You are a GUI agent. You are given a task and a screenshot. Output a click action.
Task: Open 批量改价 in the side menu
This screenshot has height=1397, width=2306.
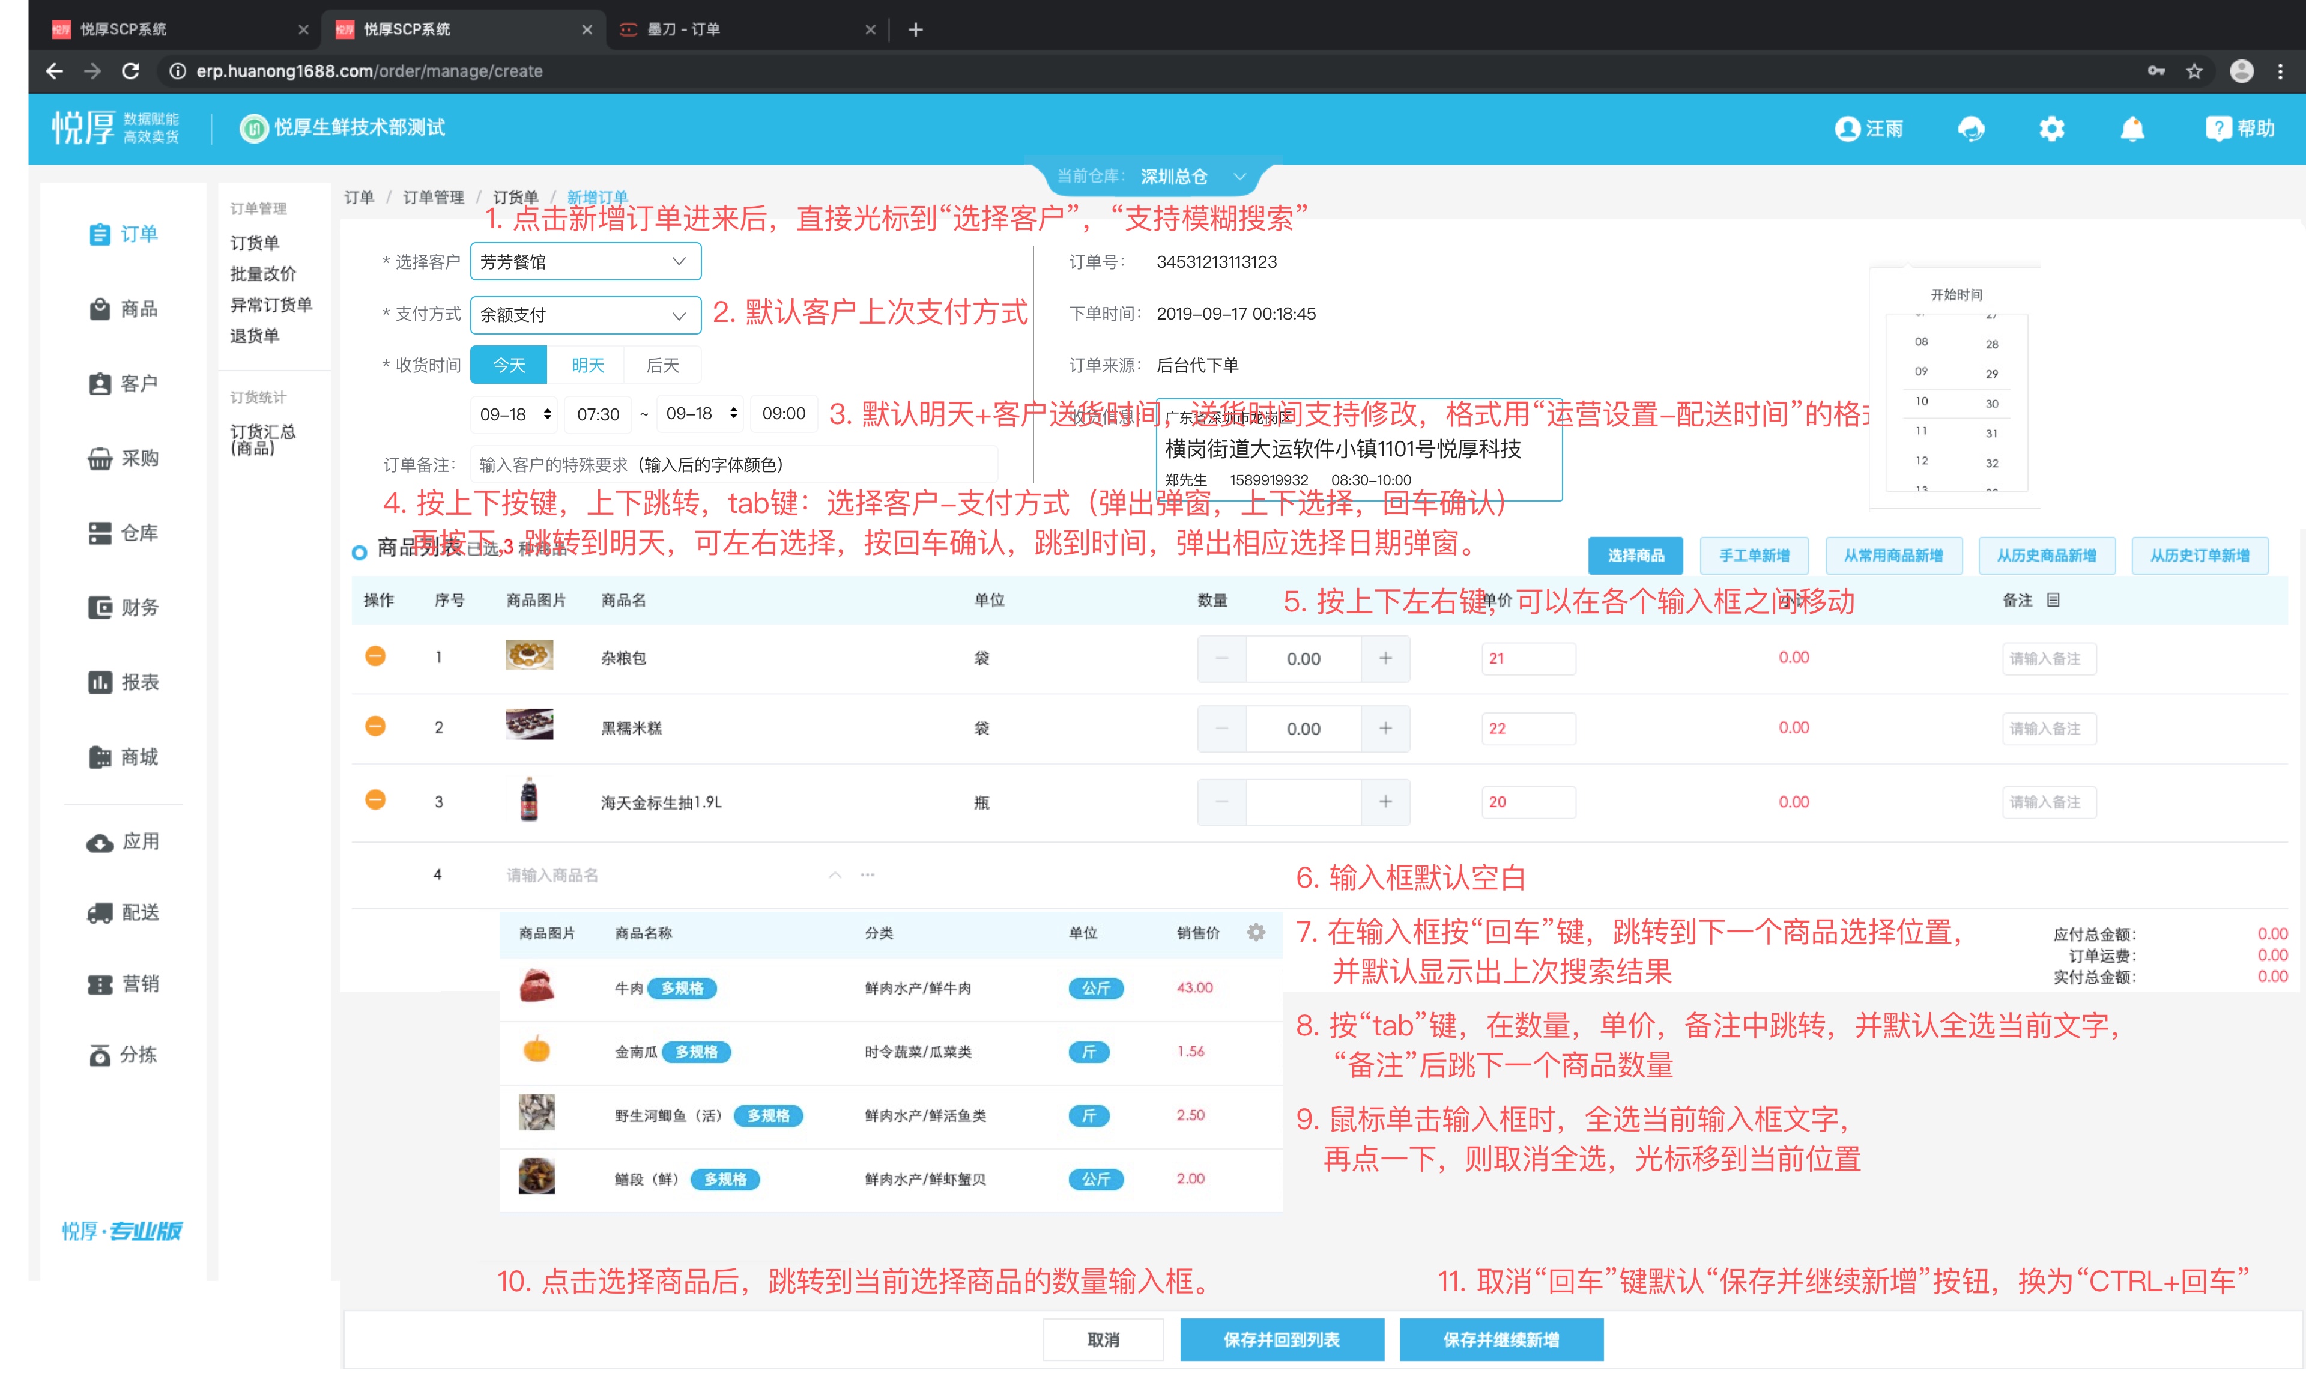point(263,273)
